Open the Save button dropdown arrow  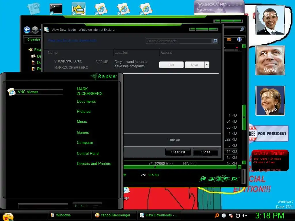pos(207,65)
